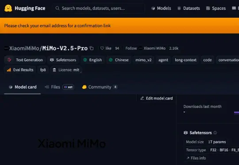Click the xet badge beside Files

[68, 87]
